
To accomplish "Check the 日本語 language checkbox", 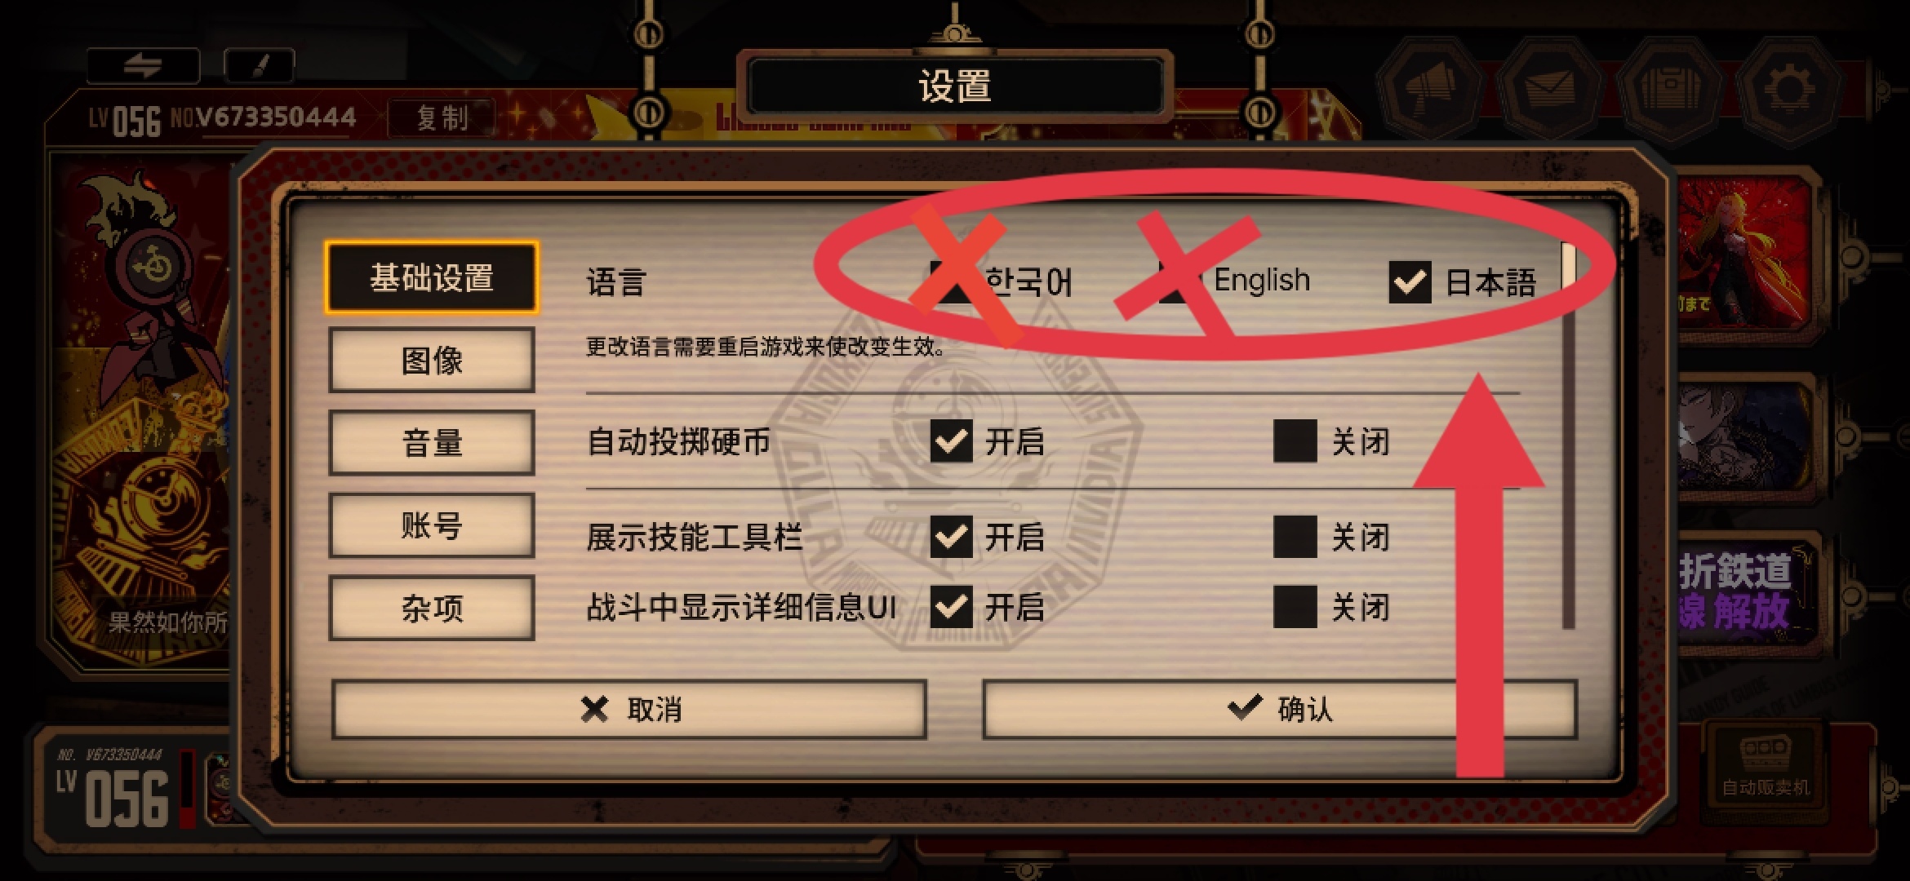I will pyautogui.click(x=1410, y=282).
